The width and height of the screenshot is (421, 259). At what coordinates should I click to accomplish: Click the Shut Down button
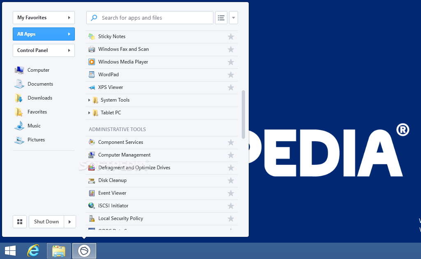46,222
